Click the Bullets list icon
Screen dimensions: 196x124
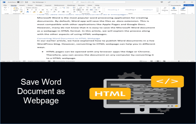(x=74, y=8)
